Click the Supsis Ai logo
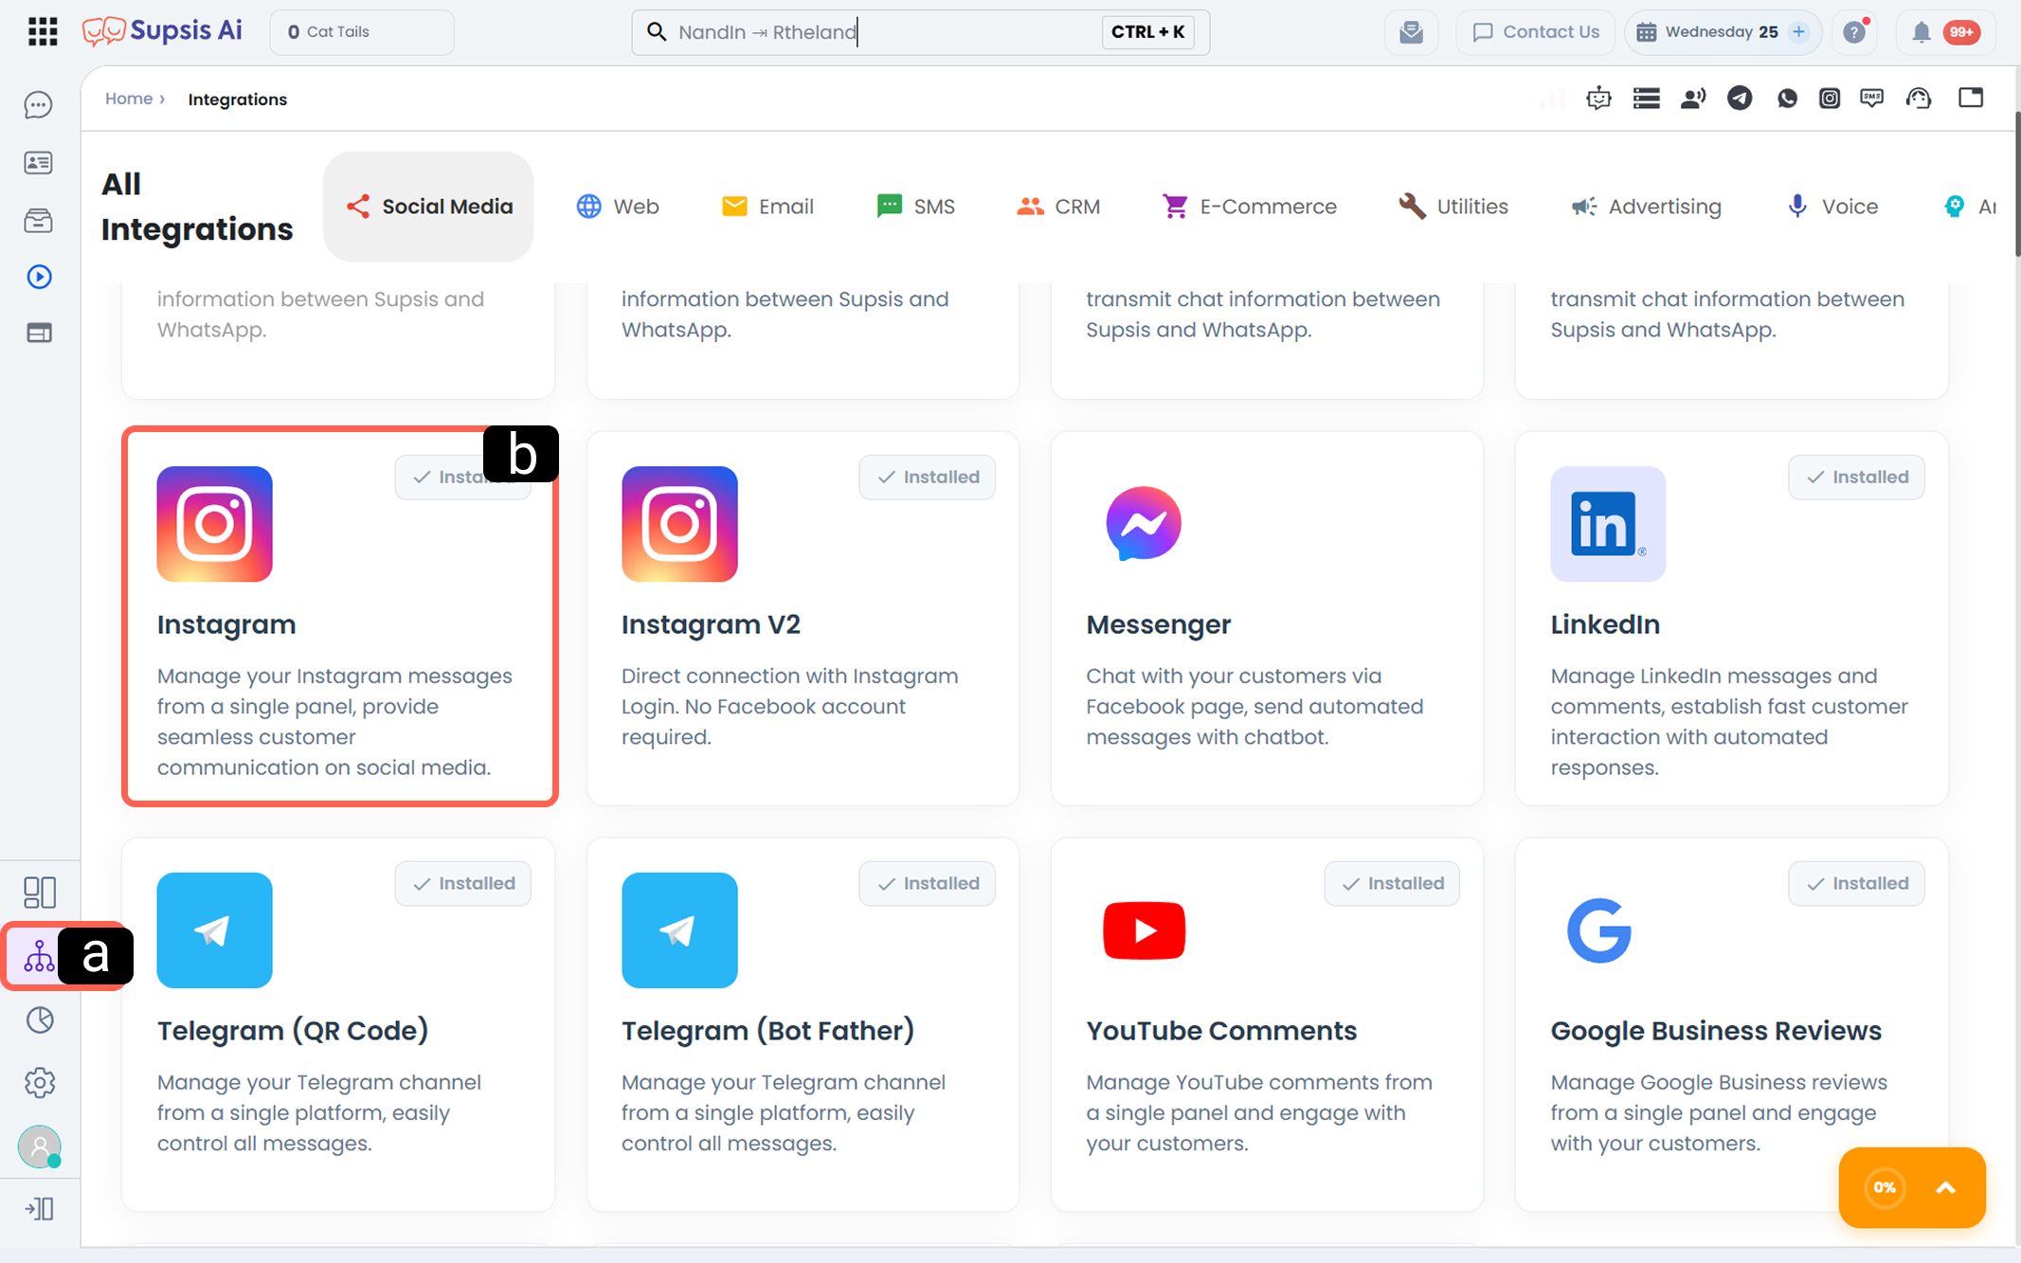 click(x=162, y=31)
